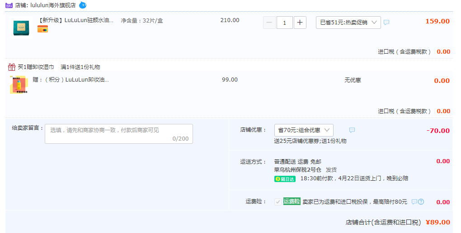
Task: Click the 卖家已为运费和进口税投保 insurance text
Action: click(x=355, y=202)
